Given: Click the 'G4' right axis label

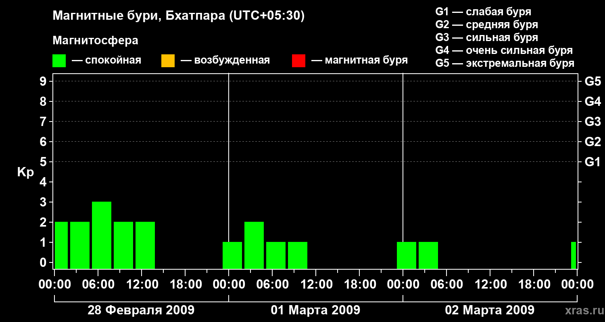Looking at the screenshot, I should click(x=593, y=101).
